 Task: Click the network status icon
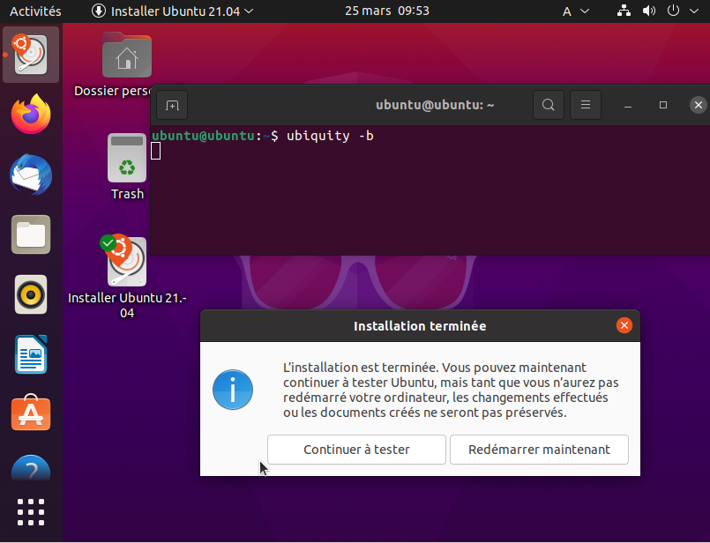coord(624,11)
